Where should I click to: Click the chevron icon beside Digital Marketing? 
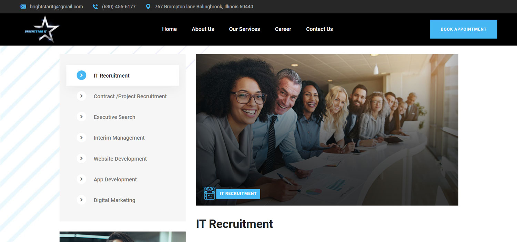coord(81,200)
